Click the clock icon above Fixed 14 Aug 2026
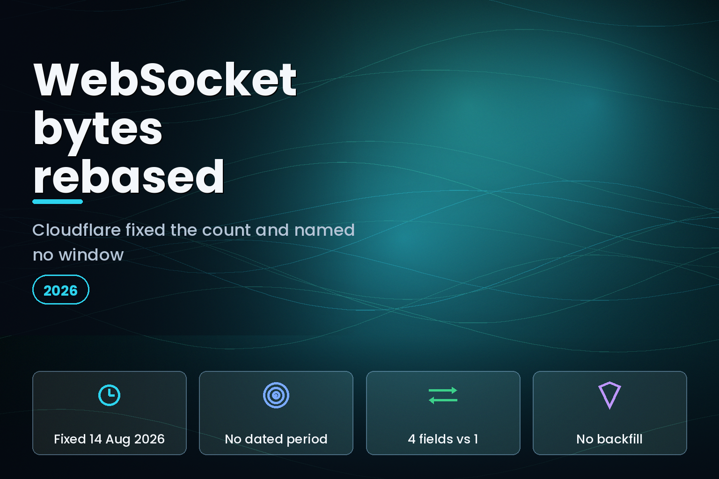Viewport: 719px width, 479px height. click(x=109, y=395)
